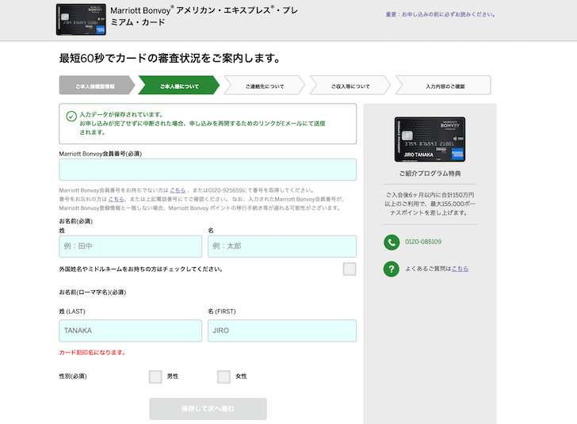Viewport: 577px width, 424px height.
Task: Click the phone number 0120-085109
Action: tap(423, 242)
